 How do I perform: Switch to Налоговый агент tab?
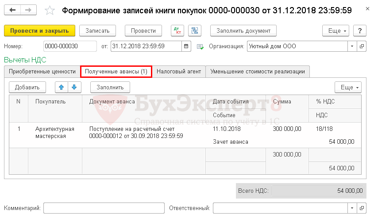[x=179, y=72]
